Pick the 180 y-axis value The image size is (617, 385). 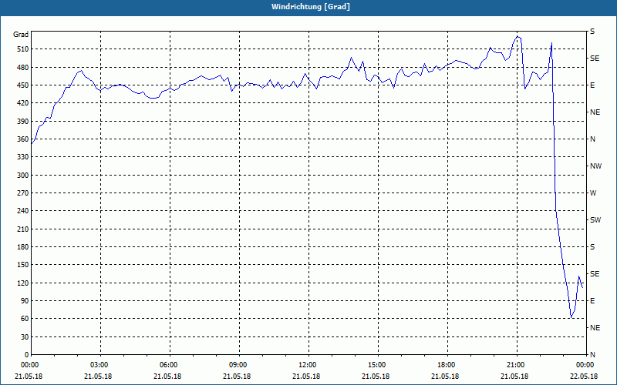coord(23,247)
